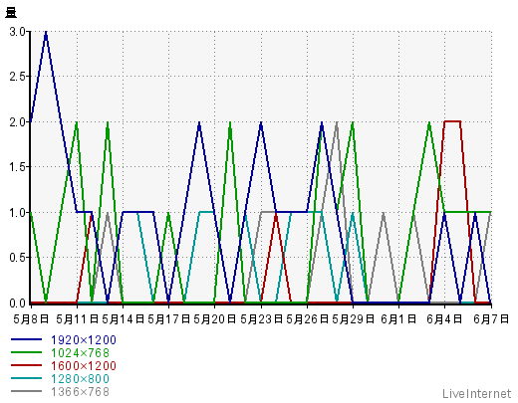Screen dimensions: 518x403
Task: Click the blue line peak at 3.0
Action: point(46,32)
